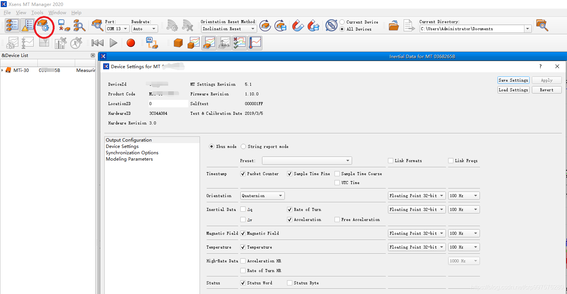Image resolution: width=567 pixels, height=294 pixels.
Task: Enable UTC Time checkbox
Action: click(x=337, y=183)
